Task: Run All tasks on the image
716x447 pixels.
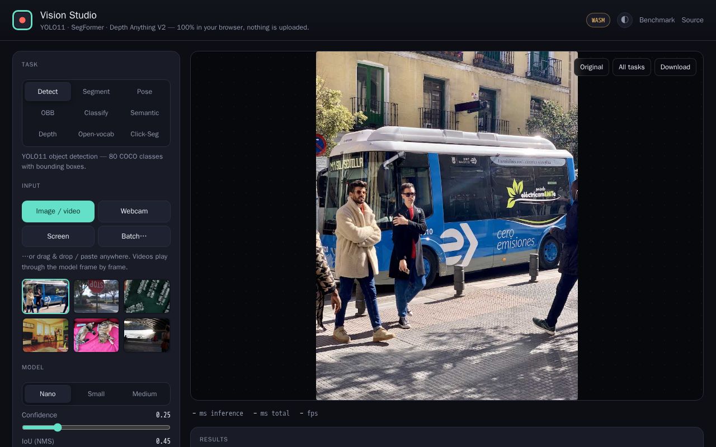Action: 632,67
